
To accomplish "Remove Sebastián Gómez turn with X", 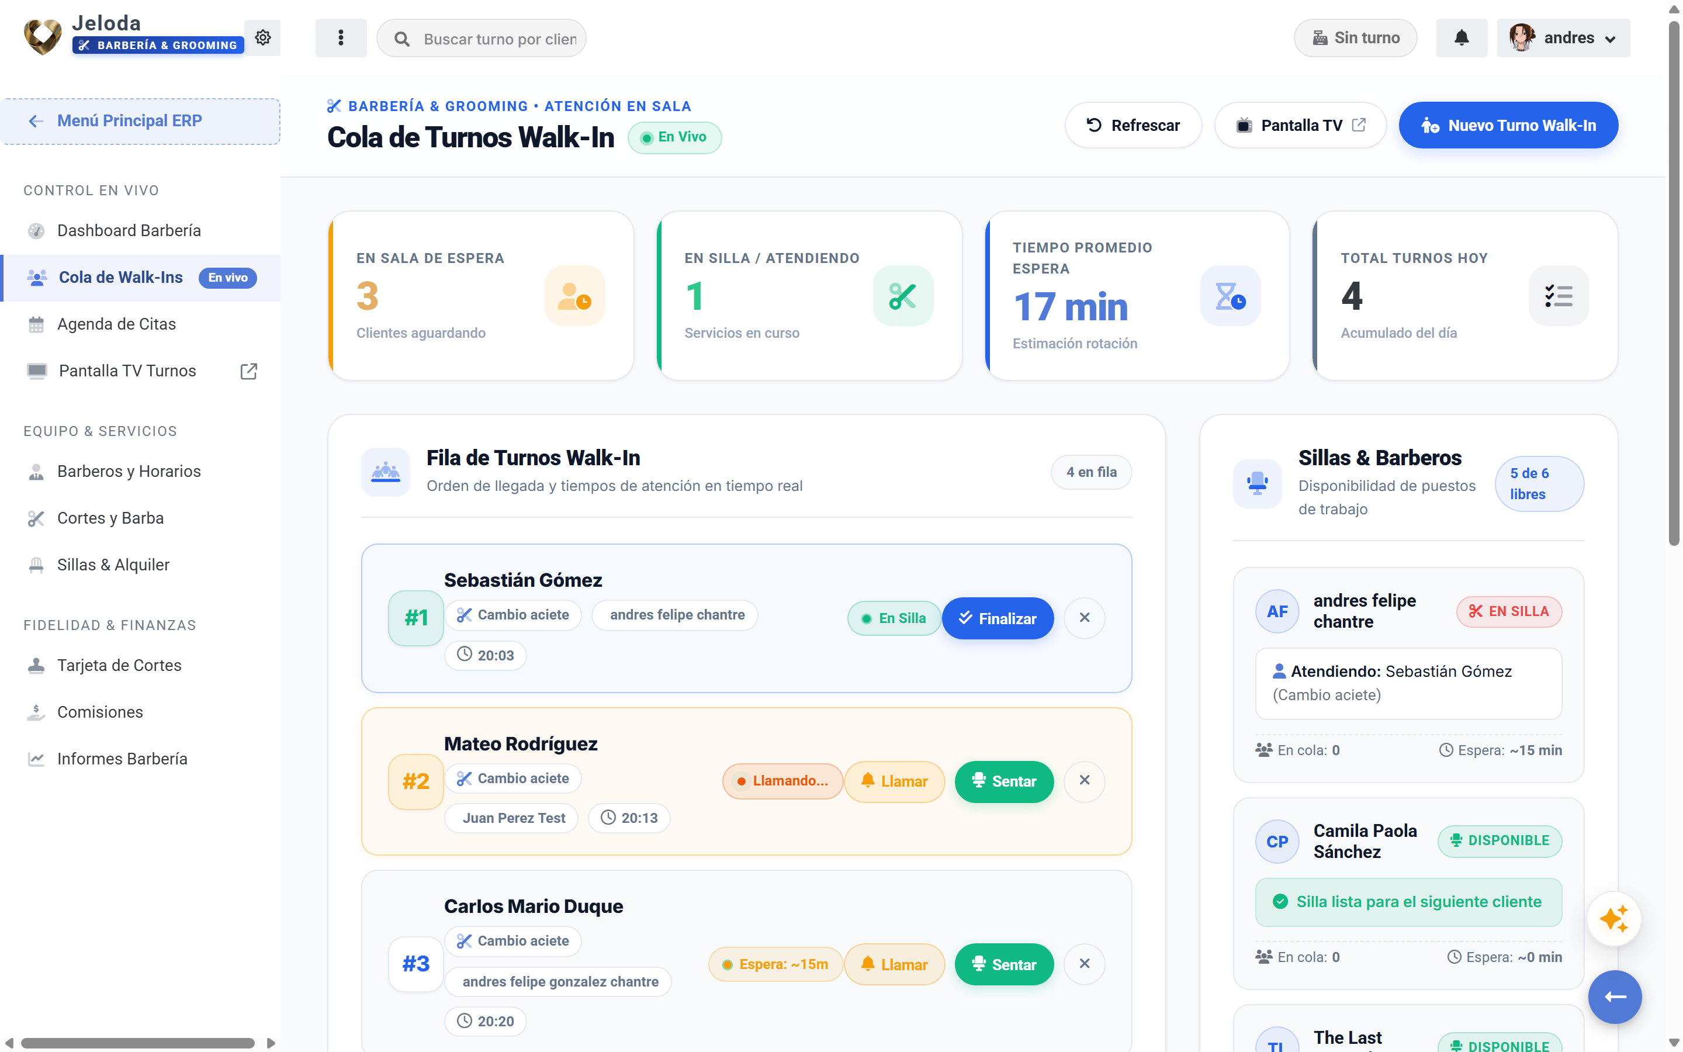I will tap(1084, 618).
